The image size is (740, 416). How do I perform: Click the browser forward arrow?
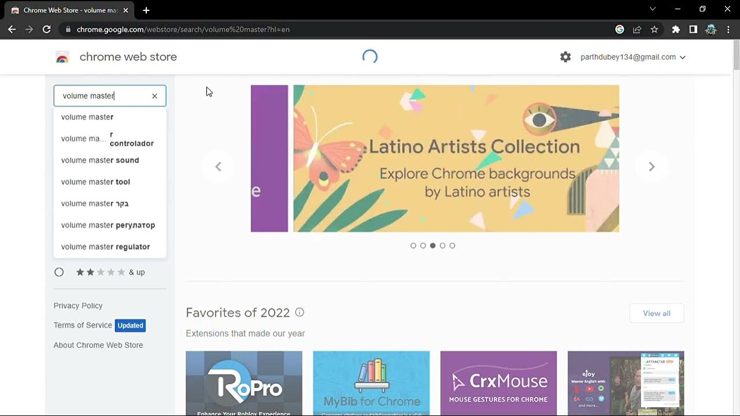[29, 29]
